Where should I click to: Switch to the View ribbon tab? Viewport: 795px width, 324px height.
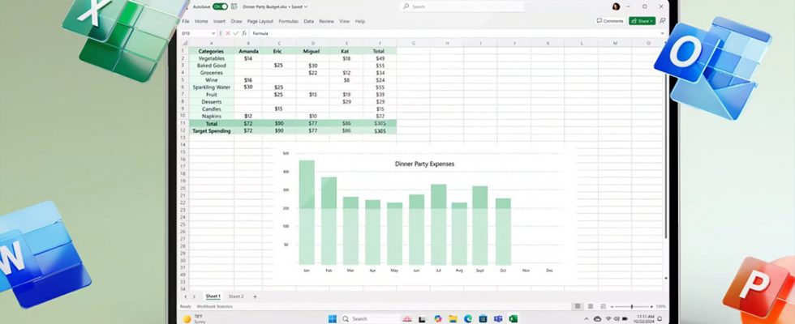(x=344, y=21)
